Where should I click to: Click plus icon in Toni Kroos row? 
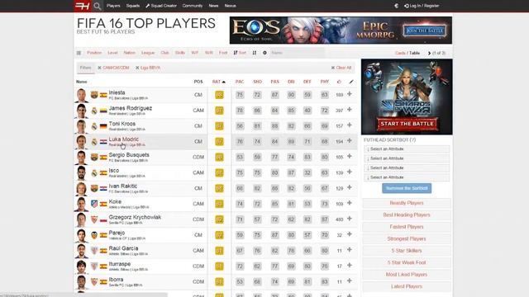tap(350, 125)
